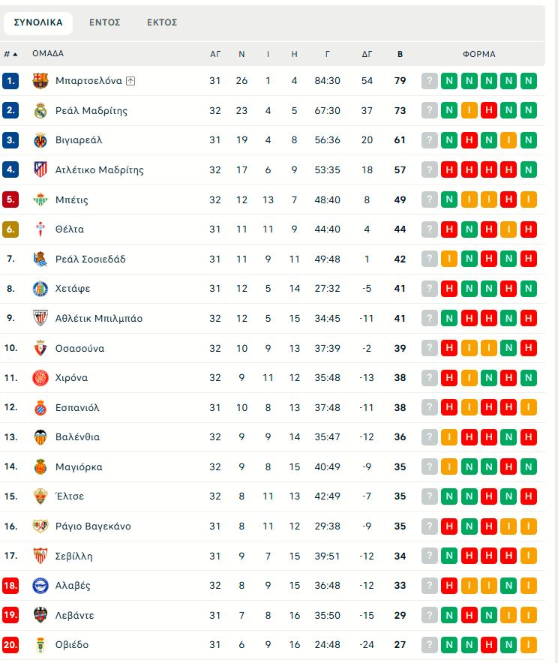Sort the table by the # column
The image size is (558, 663).
[x=10, y=54]
